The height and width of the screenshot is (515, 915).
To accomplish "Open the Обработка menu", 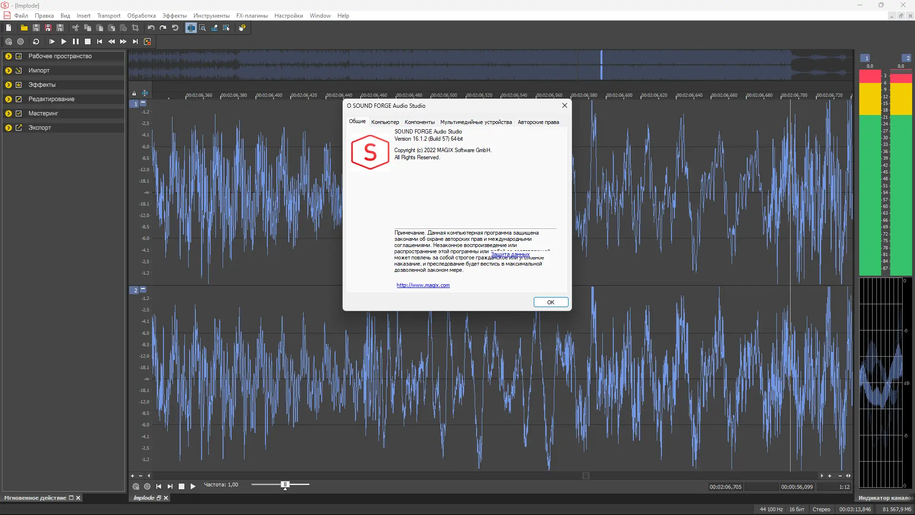I will [x=141, y=16].
